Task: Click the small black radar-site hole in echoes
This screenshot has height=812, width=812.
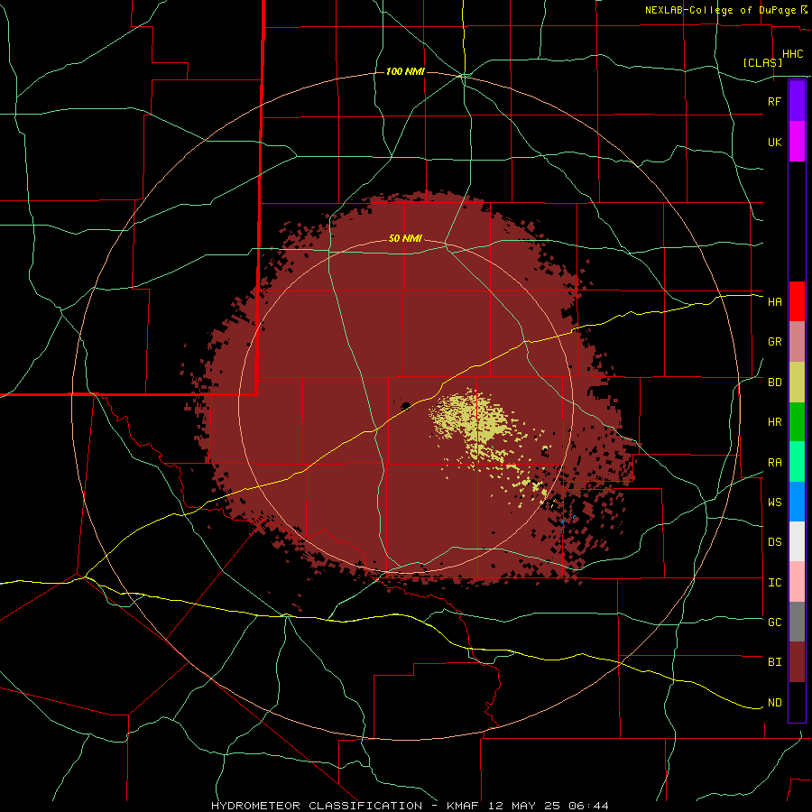Action: pos(405,405)
